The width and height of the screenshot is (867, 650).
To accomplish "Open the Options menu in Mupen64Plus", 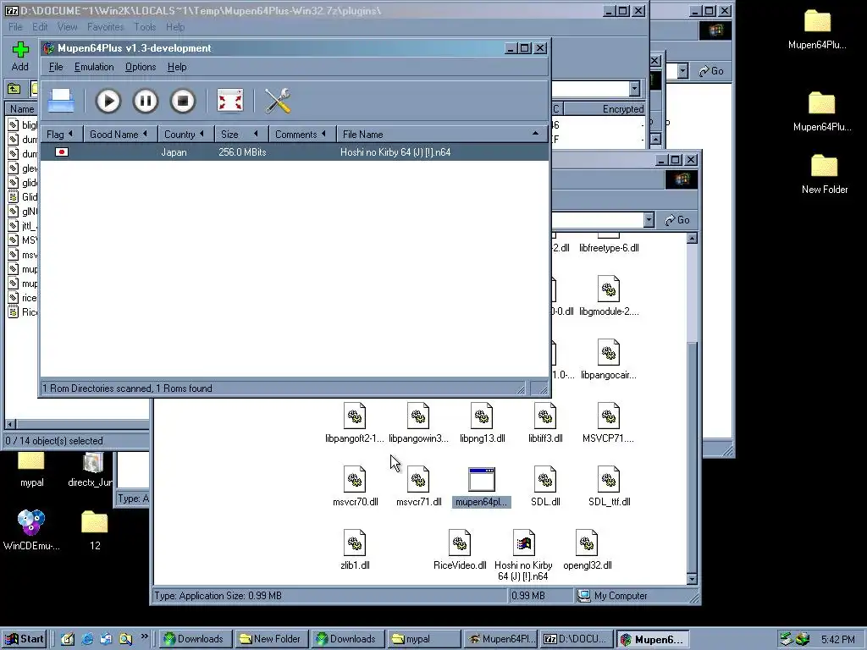I will click(141, 67).
